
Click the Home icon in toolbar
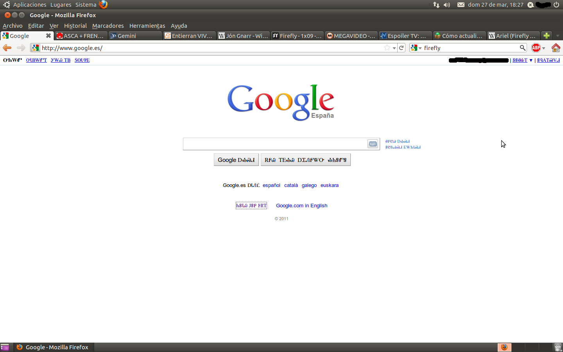click(556, 48)
